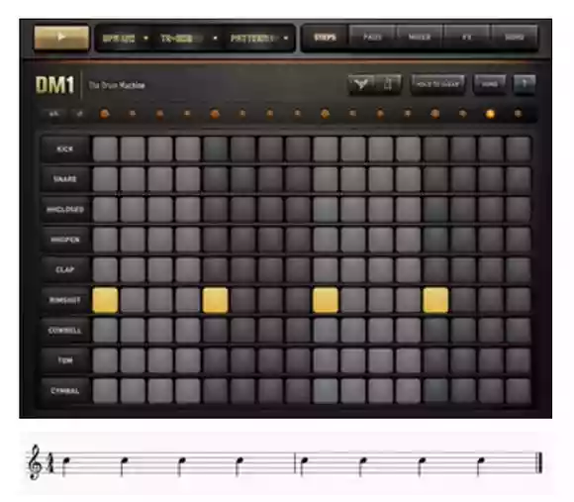Click the step 1 indicator LED

(x=105, y=114)
